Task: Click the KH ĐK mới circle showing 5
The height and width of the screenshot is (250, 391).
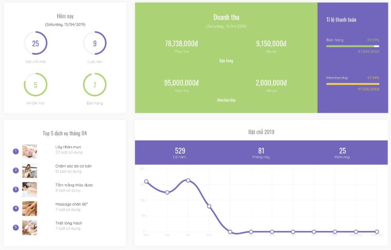Action: 35,85
